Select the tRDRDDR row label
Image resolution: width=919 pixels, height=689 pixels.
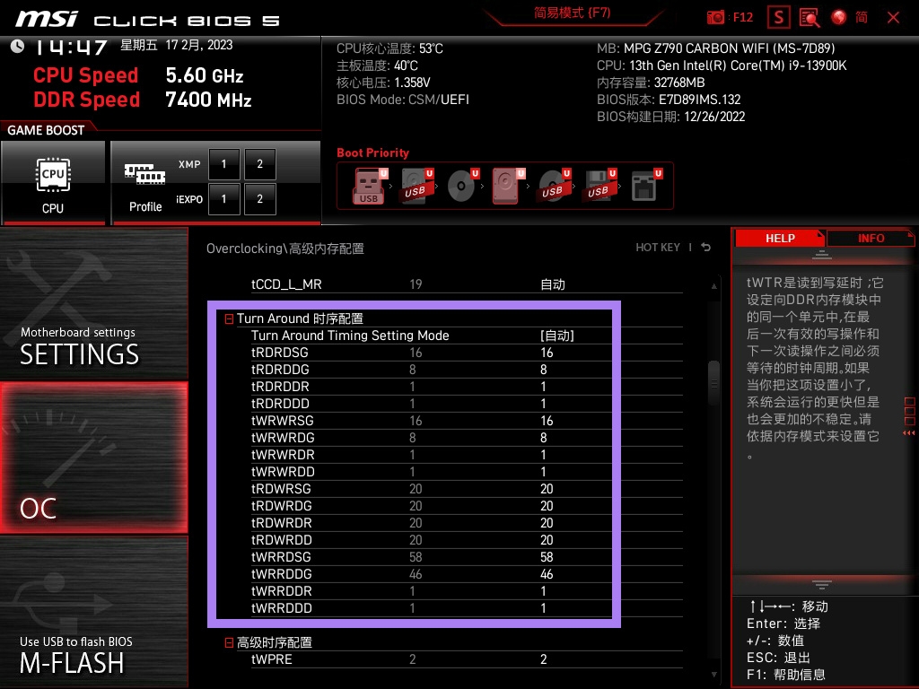[280, 387]
